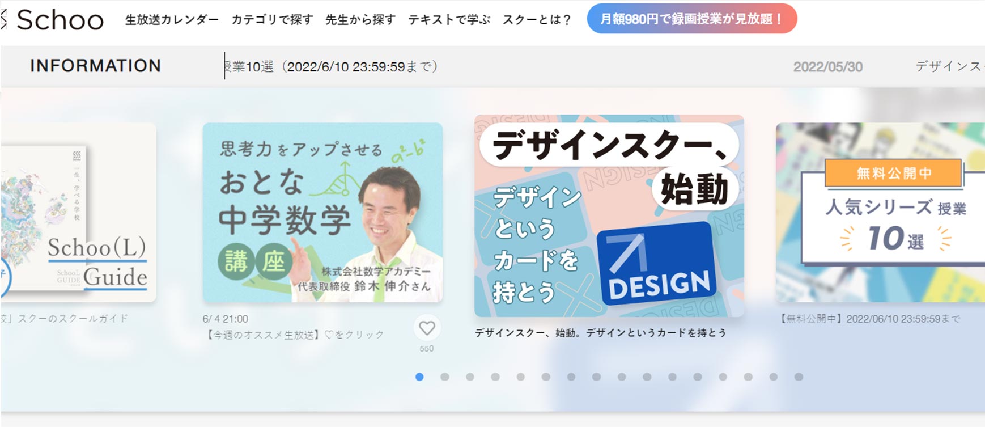Jump to the eighth carousel dot
Viewport: 985px width, 427px height.
pyautogui.click(x=596, y=377)
